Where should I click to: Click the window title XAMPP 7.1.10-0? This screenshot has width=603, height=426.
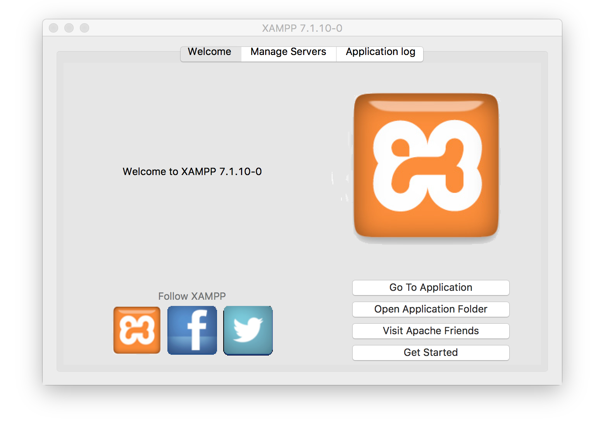pyautogui.click(x=302, y=28)
